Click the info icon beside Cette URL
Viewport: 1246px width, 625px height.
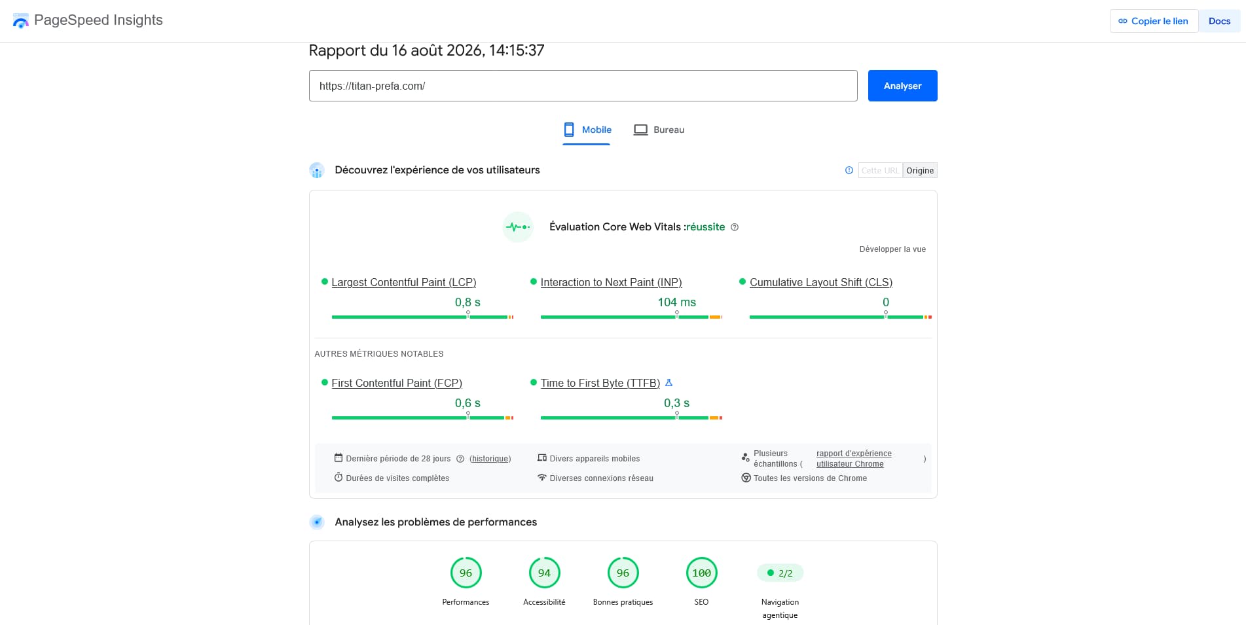coord(849,170)
